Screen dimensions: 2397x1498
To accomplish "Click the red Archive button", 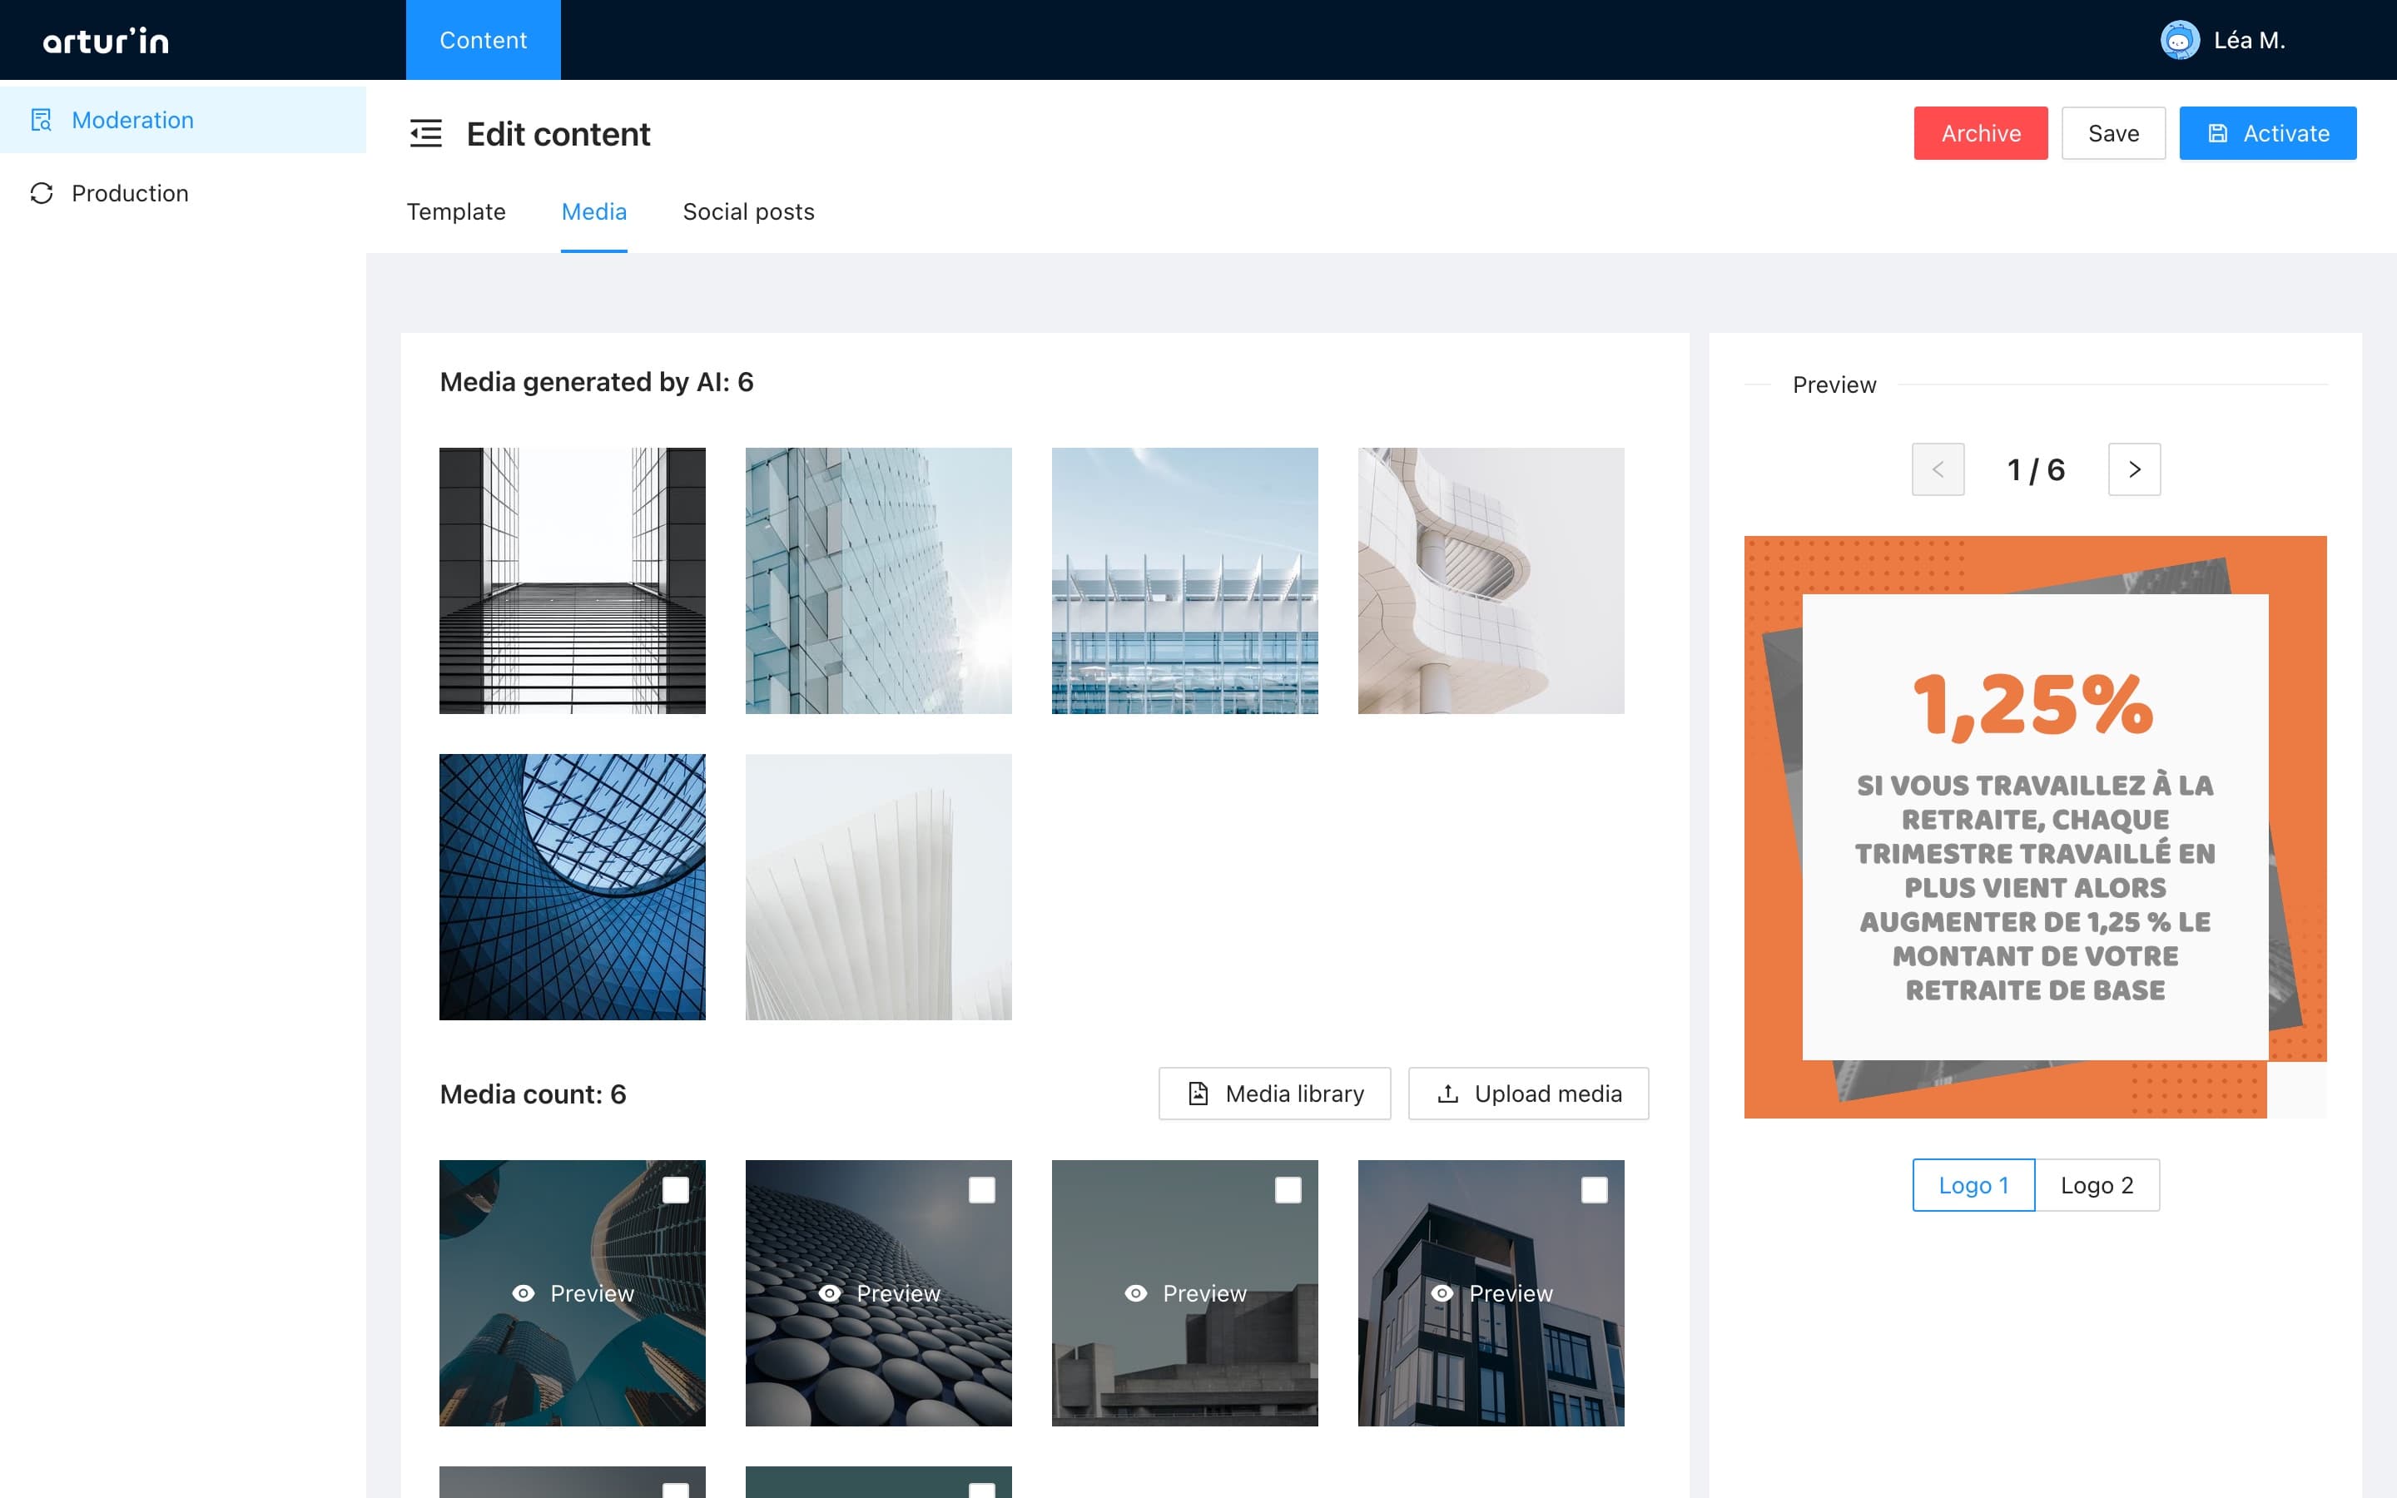I will (1980, 134).
